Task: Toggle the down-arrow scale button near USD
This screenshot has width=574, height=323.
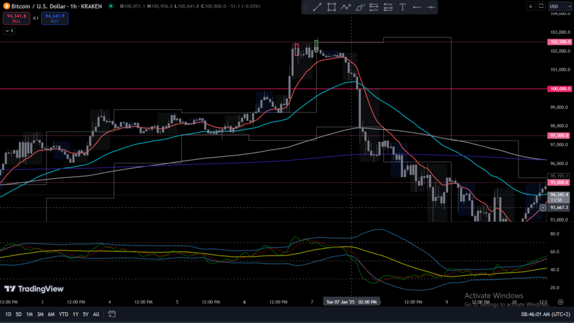Action: tap(531, 6)
